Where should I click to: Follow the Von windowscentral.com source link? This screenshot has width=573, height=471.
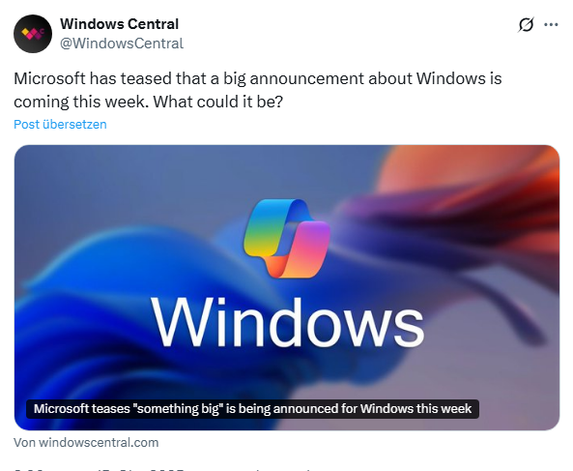[x=86, y=443]
